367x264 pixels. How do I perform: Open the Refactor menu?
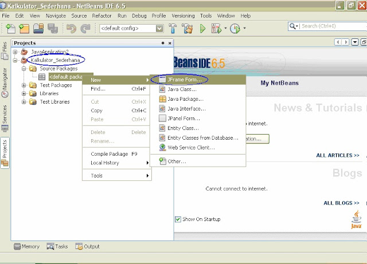(101, 15)
